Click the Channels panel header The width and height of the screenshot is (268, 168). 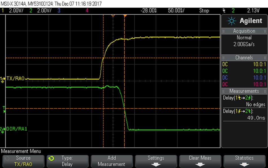click(x=244, y=57)
